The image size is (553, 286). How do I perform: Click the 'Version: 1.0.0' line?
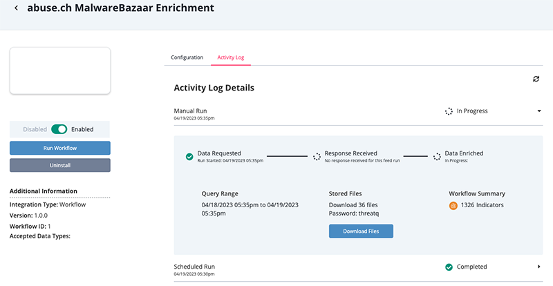point(28,216)
